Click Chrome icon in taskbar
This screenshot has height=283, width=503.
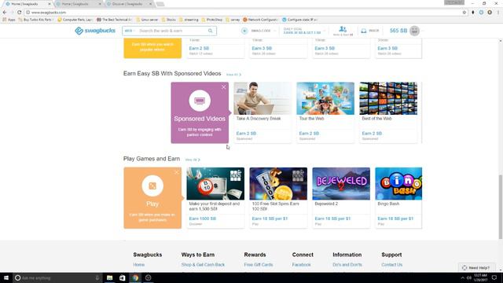(x=135, y=277)
